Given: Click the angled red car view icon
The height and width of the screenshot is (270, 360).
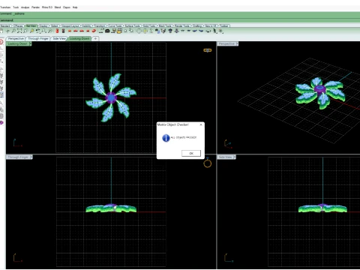Looking at the screenshot, I should 94,31.
